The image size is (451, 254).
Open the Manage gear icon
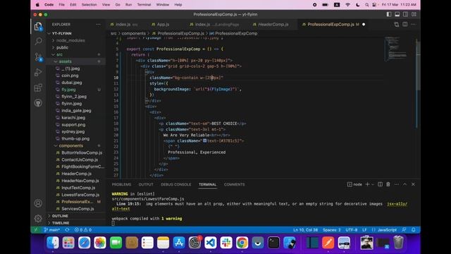point(38,219)
